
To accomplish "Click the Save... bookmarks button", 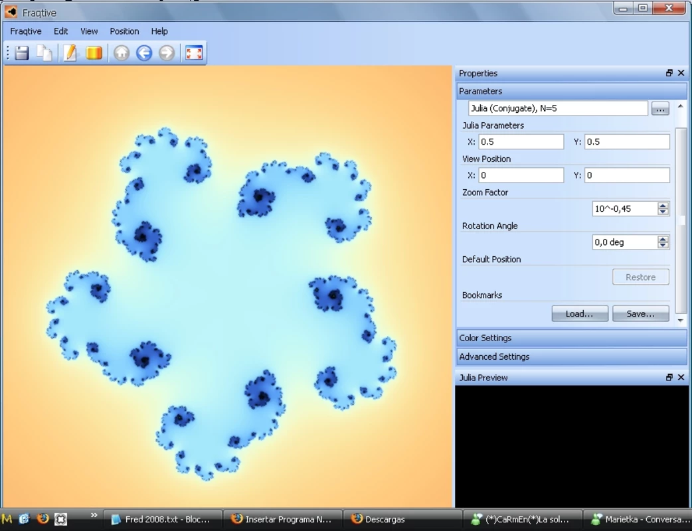I will (x=641, y=313).
